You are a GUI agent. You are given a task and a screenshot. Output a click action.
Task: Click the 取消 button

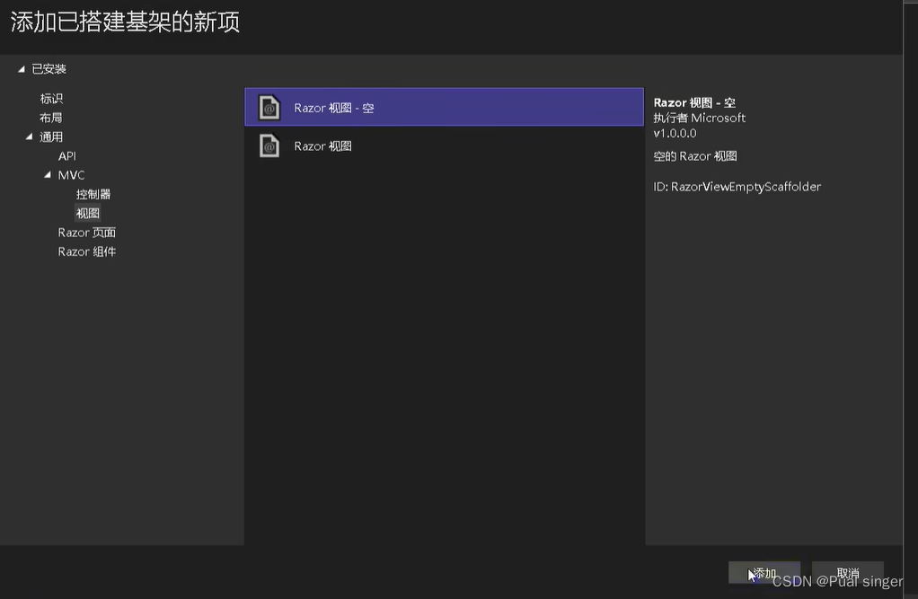pyautogui.click(x=847, y=573)
